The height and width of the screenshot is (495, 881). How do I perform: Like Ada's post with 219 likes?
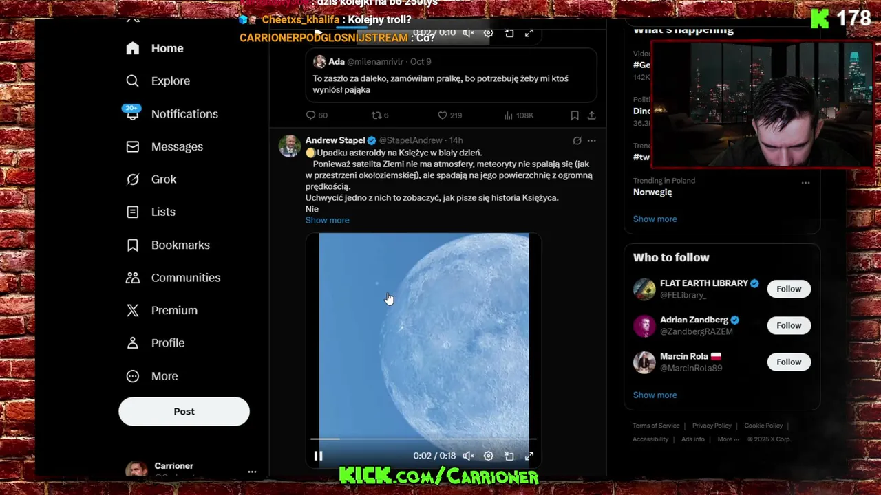(449, 115)
